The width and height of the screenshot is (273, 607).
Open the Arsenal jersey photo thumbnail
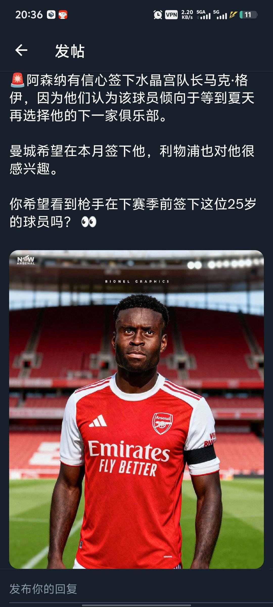(136, 409)
